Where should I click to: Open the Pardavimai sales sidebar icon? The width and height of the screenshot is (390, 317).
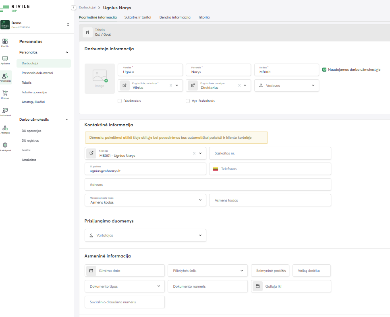(x=5, y=111)
